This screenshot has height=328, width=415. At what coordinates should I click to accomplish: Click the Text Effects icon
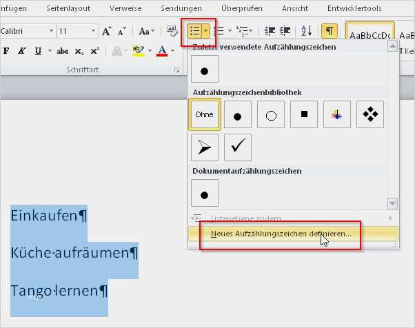point(117,51)
